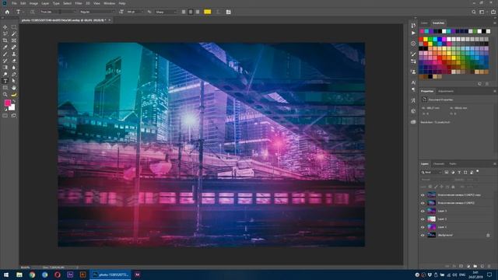
Task: Select the Crop tool
Action: (5, 40)
